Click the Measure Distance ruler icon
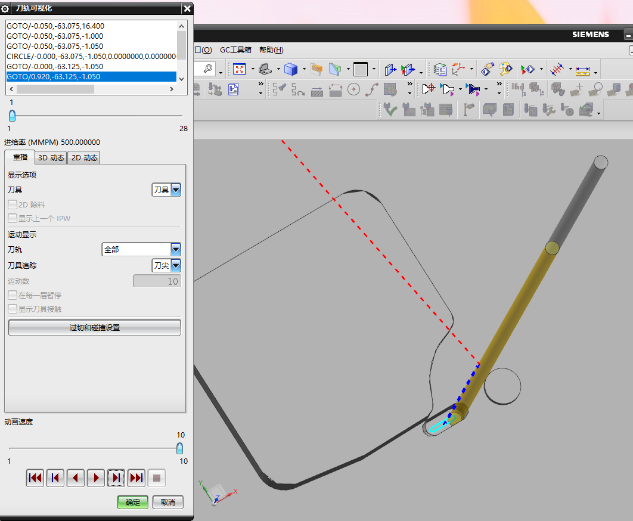 click(582, 70)
